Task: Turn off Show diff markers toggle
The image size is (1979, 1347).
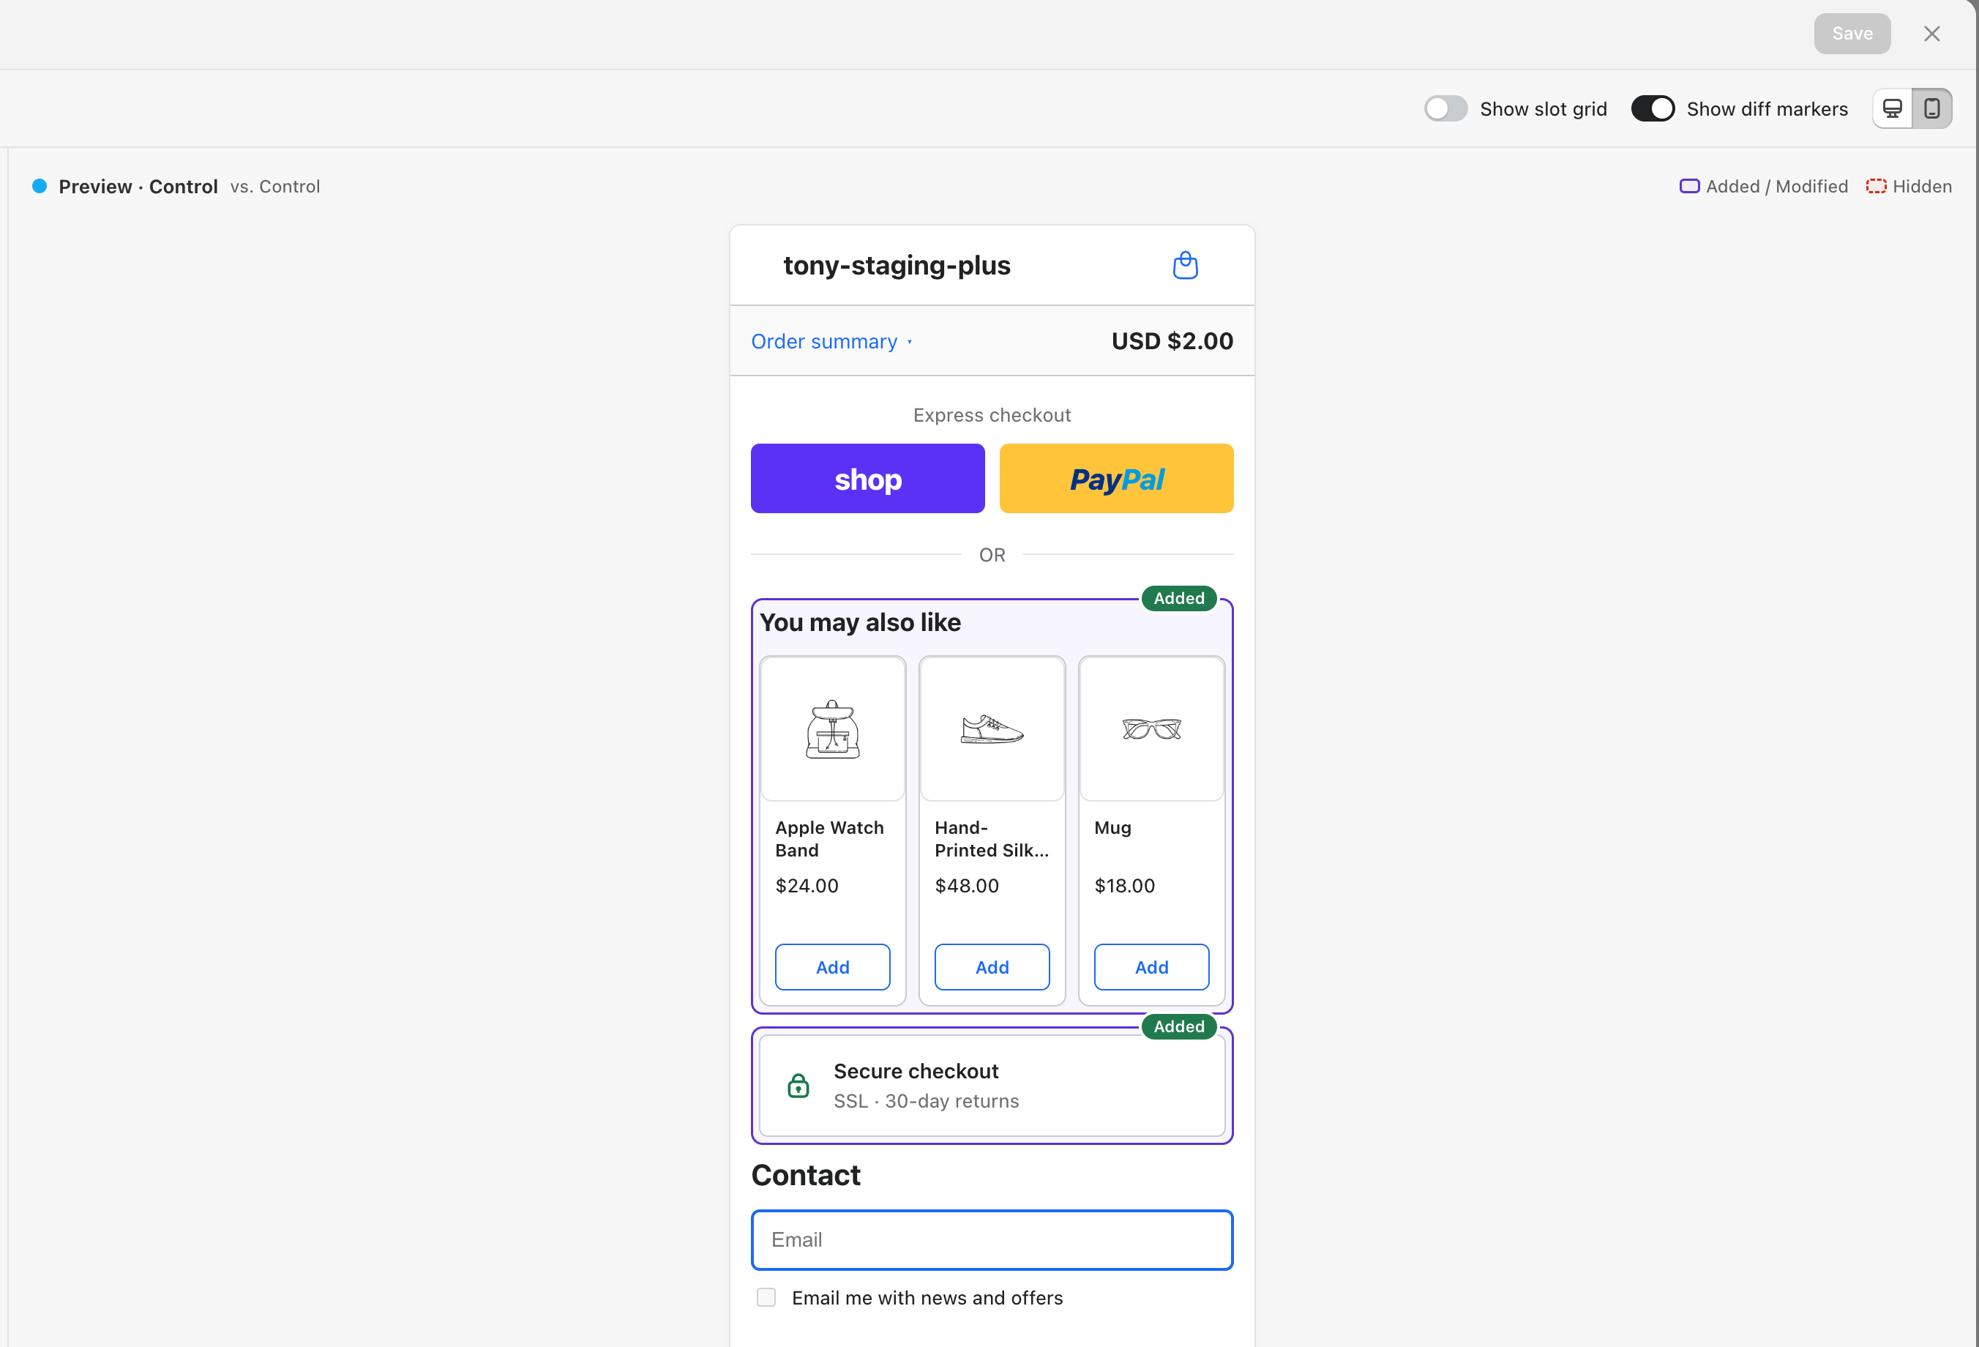Action: (x=1652, y=109)
